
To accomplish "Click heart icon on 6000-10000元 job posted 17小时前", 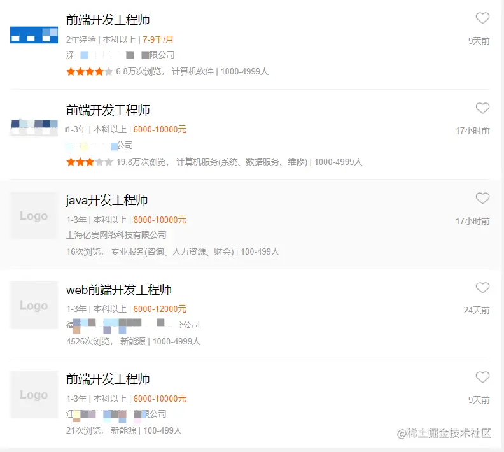I will [x=482, y=108].
